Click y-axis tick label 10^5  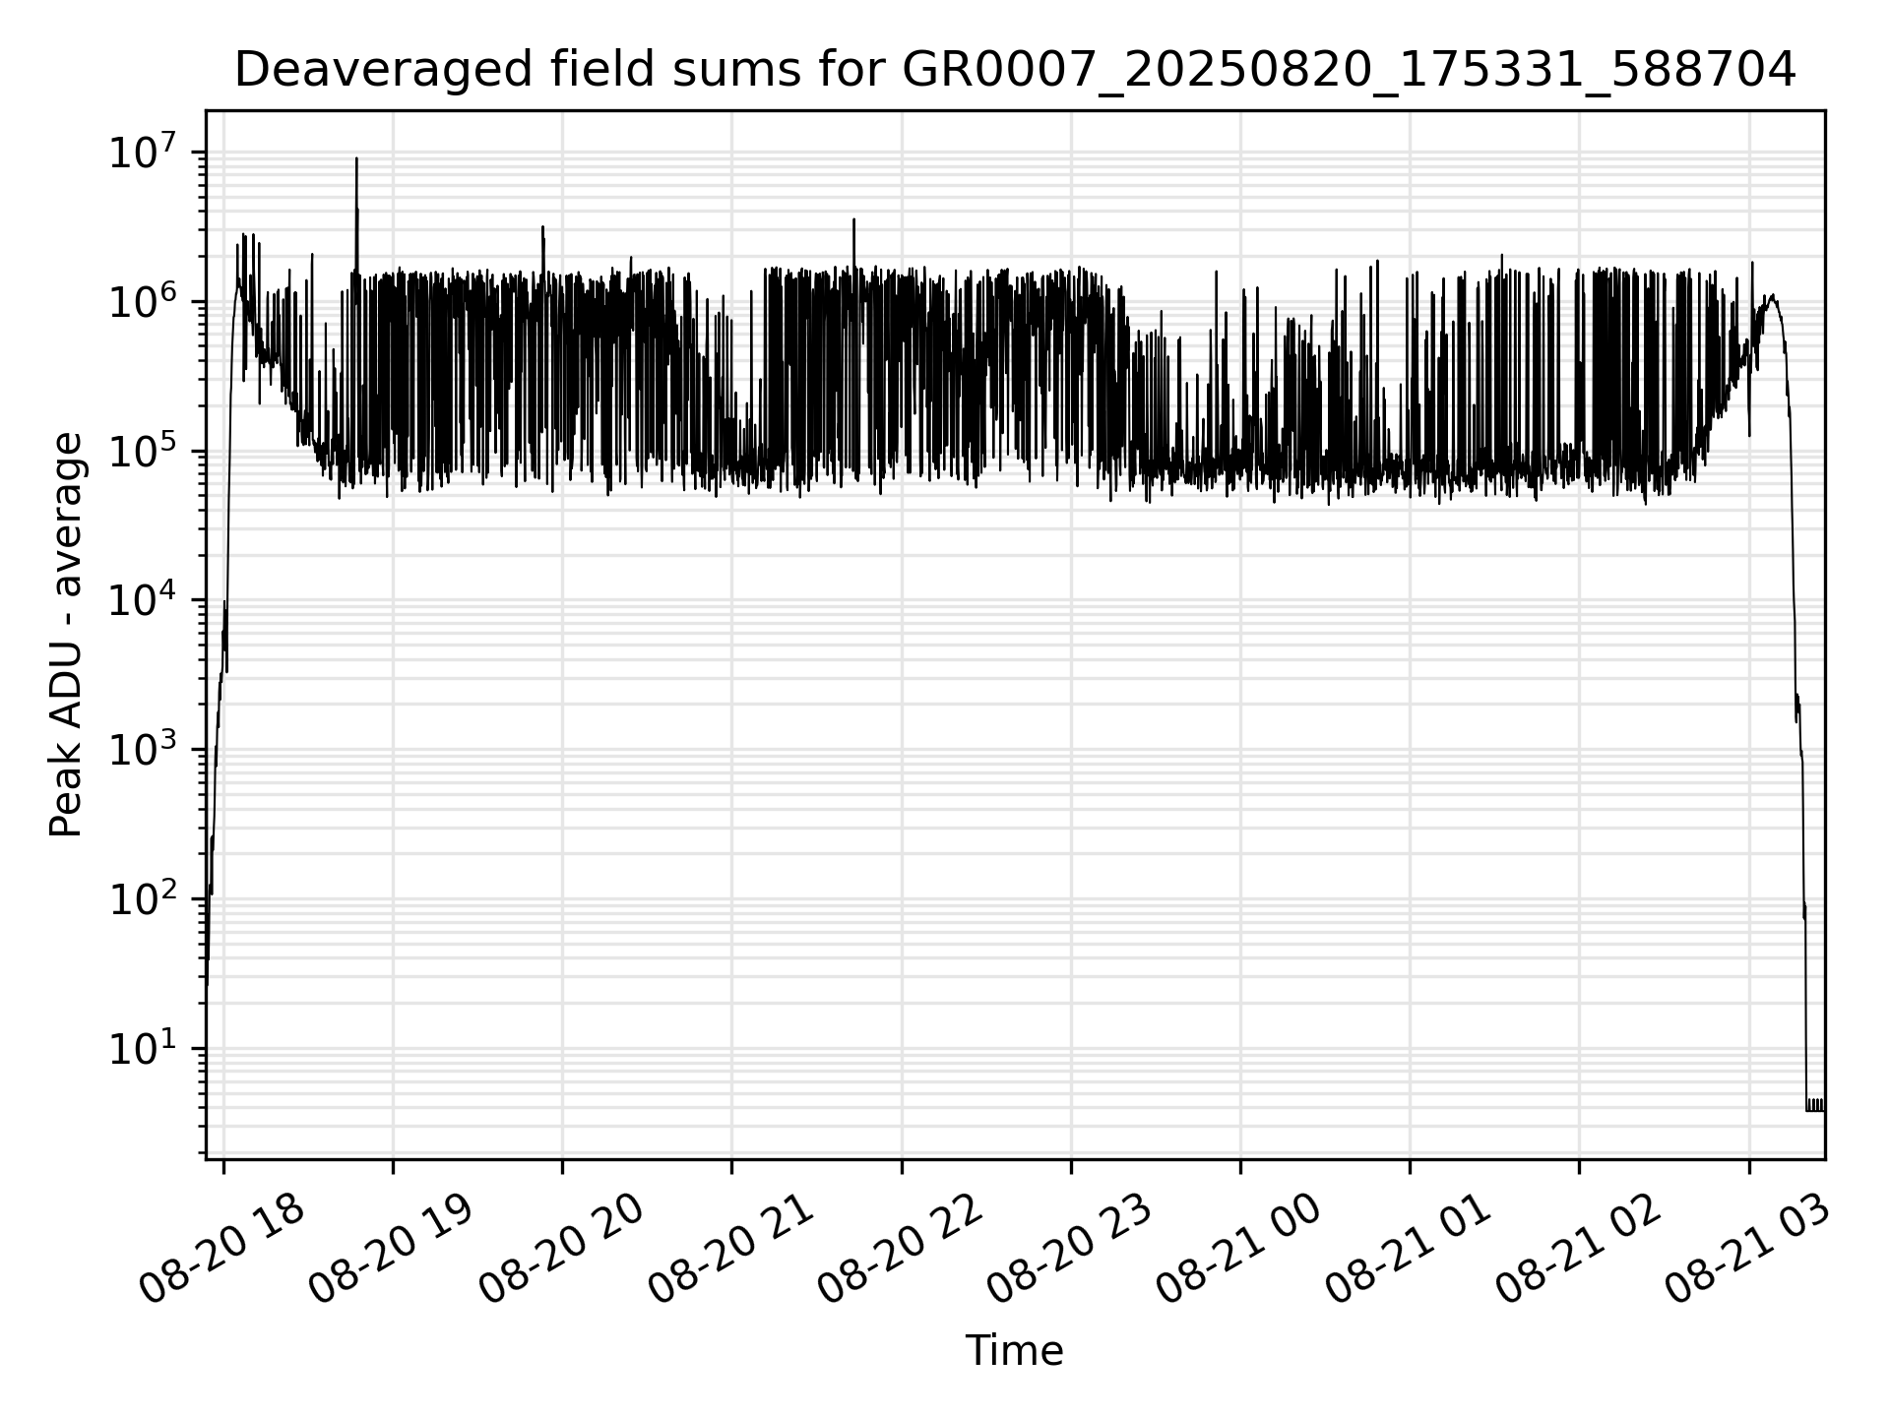pyautogui.click(x=144, y=451)
